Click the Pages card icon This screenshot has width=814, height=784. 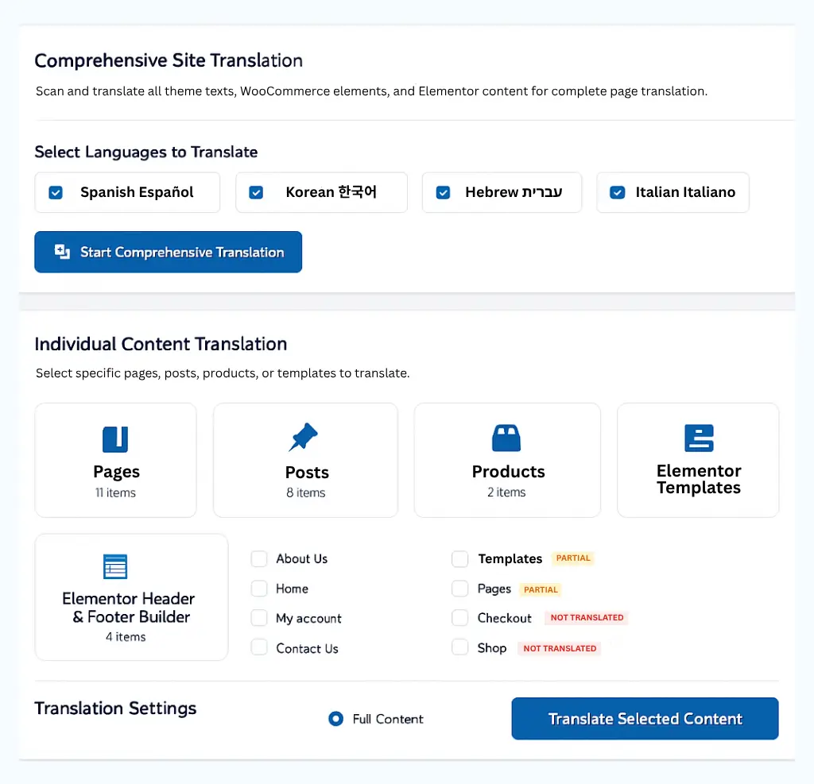coord(115,437)
